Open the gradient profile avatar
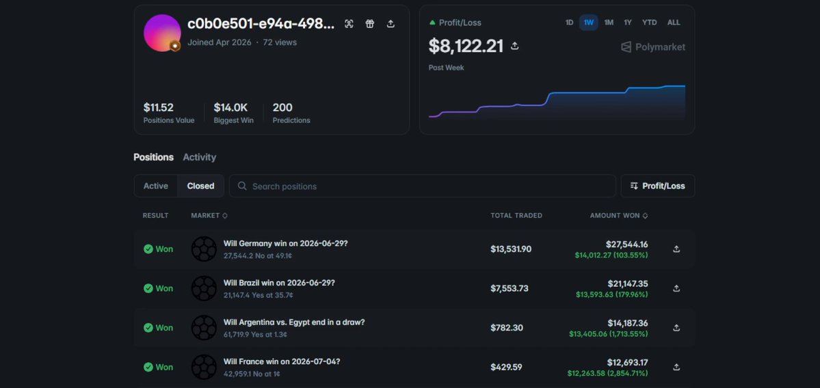Screen dimensions: 820x388 point(162,33)
